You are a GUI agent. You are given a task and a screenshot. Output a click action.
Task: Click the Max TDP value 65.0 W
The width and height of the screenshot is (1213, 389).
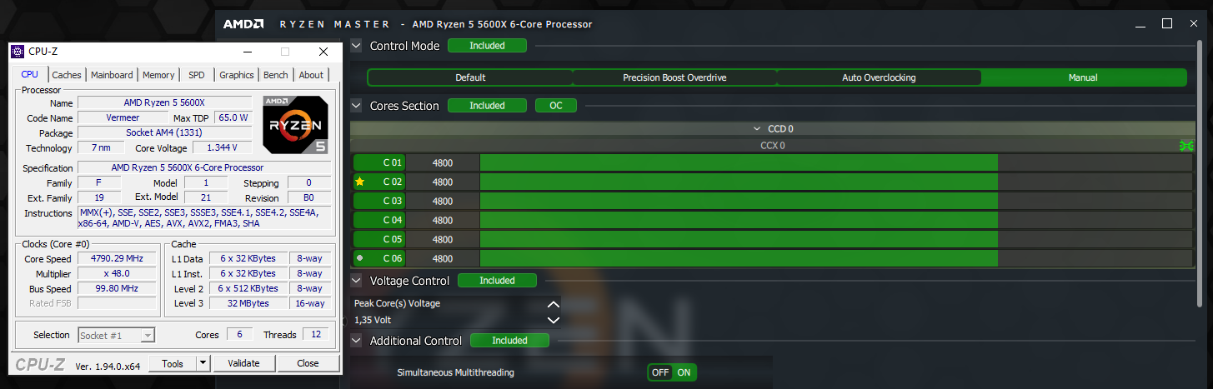[233, 118]
